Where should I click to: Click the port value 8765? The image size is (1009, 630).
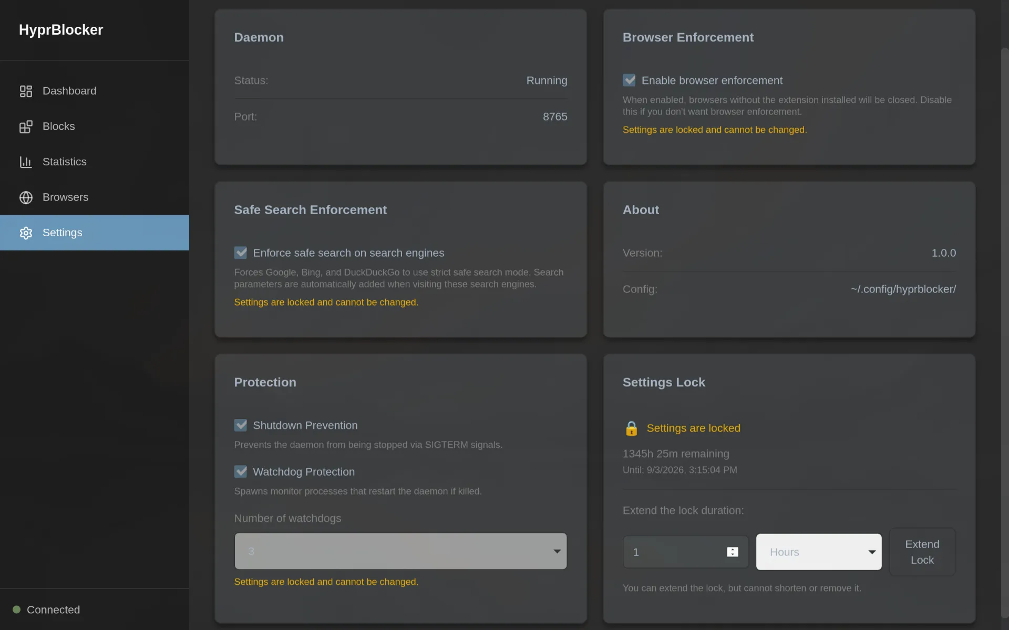(555, 117)
